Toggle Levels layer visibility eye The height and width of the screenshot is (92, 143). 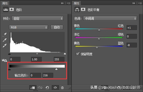tap(55, 88)
